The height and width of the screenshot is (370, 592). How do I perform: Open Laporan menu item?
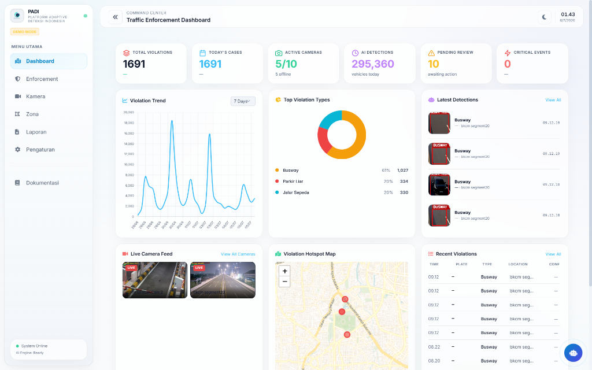point(49,132)
